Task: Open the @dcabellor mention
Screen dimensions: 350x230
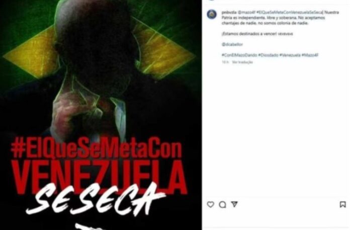Action: click(232, 44)
